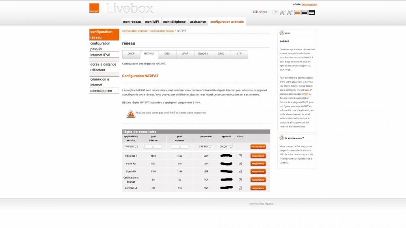The height and width of the screenshot is (228, 406).
Task: Click the aide question mark icon
Action: coord(282,33)
